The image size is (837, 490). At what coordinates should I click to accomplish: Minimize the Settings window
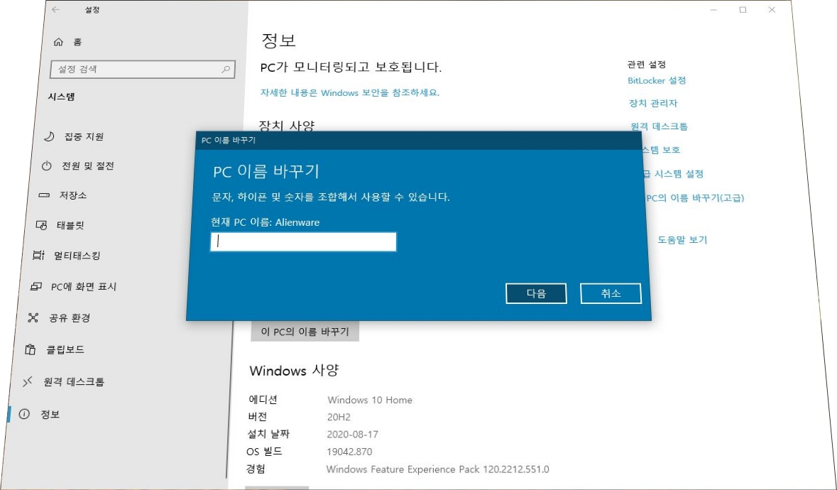[x=715, y=10]
